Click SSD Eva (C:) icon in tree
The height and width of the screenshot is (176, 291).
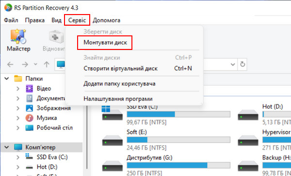tap(29, 157)
